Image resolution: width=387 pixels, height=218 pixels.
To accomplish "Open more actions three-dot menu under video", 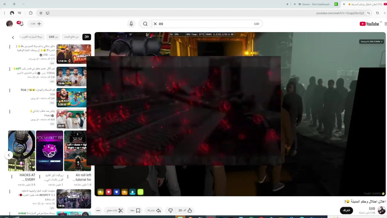I will (98, 210).
